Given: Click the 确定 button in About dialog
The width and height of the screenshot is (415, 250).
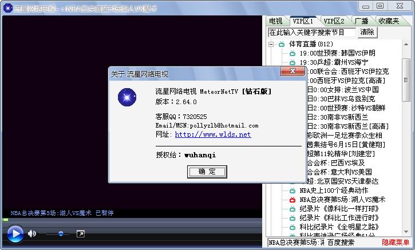Looking at the screenshot, I should click(x=204, y=172).
